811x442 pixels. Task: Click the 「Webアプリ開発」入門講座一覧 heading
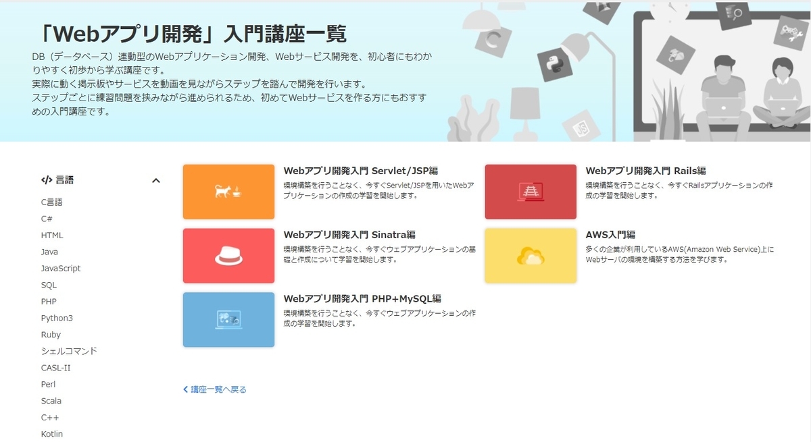pyautogui.click(x=193, y=32)
